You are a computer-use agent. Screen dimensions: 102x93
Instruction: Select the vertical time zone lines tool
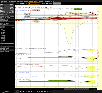(x=42, y=91)
